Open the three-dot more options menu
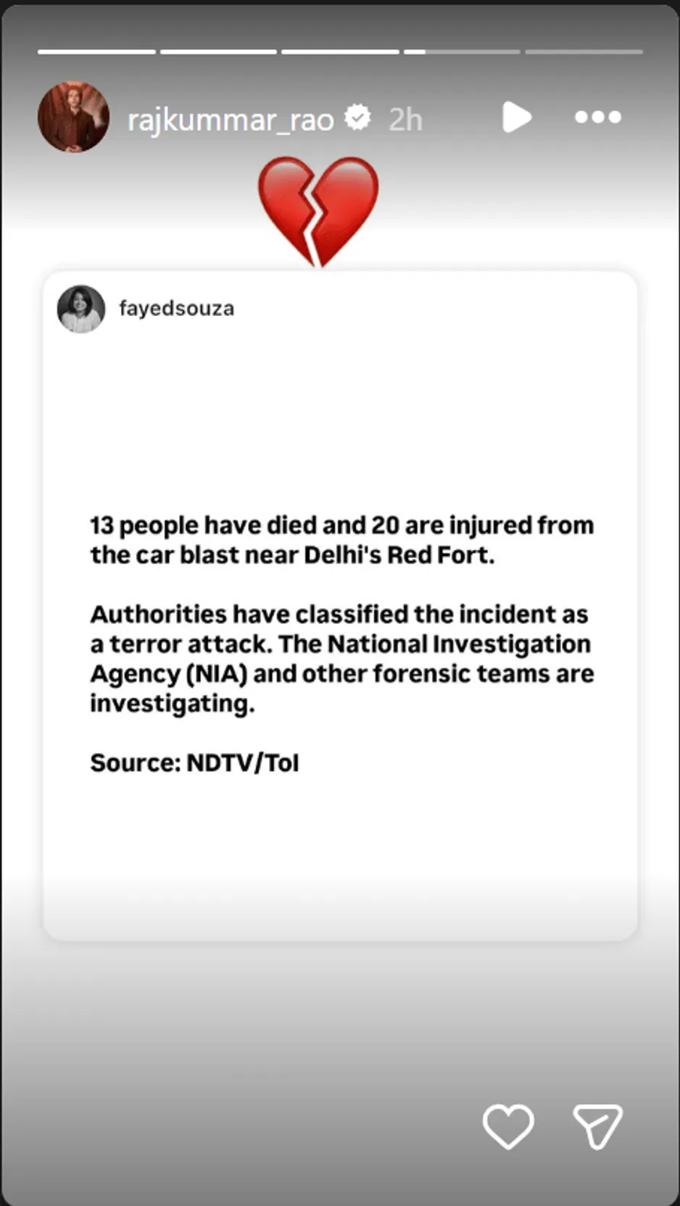Screen dimensions: 680x1206 click(597, 117)
